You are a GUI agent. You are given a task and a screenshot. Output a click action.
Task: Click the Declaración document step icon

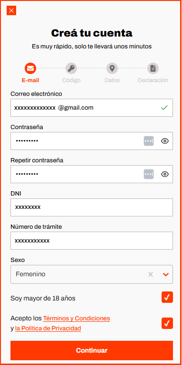pyautogui.click(x=153, y=68)
